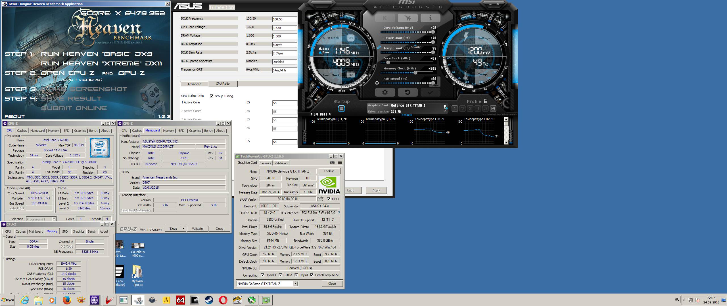Open Steam from the taskbar
Viewport: 727px width, 306px height.
(x=209, y=300)
